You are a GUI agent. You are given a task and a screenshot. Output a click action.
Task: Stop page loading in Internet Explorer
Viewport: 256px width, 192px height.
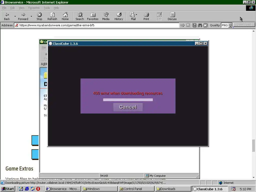coord(39,16)
